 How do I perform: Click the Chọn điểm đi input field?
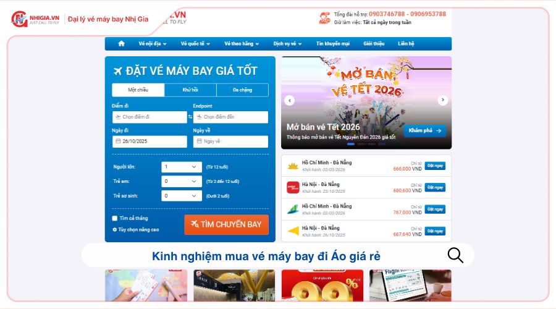click(x=150, y=117)
